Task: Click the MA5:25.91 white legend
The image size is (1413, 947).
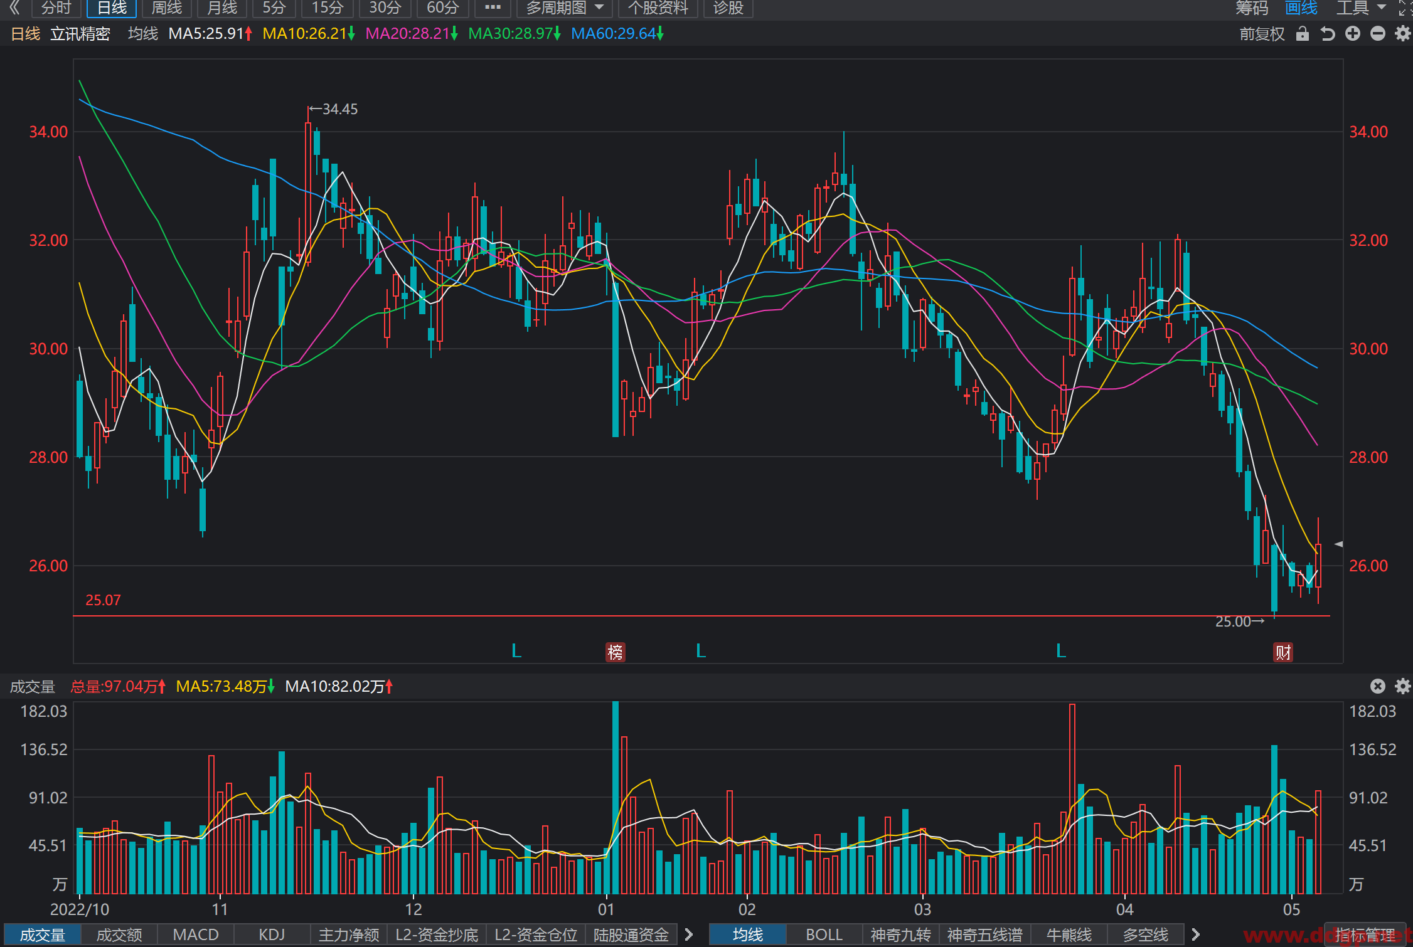Action: tap(210, 34)
